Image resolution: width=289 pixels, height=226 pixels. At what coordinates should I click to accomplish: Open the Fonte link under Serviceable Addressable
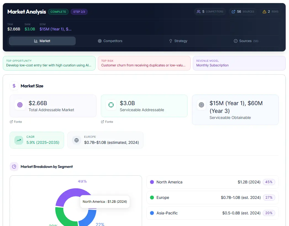pyautogui.click(x=107, y=122)
